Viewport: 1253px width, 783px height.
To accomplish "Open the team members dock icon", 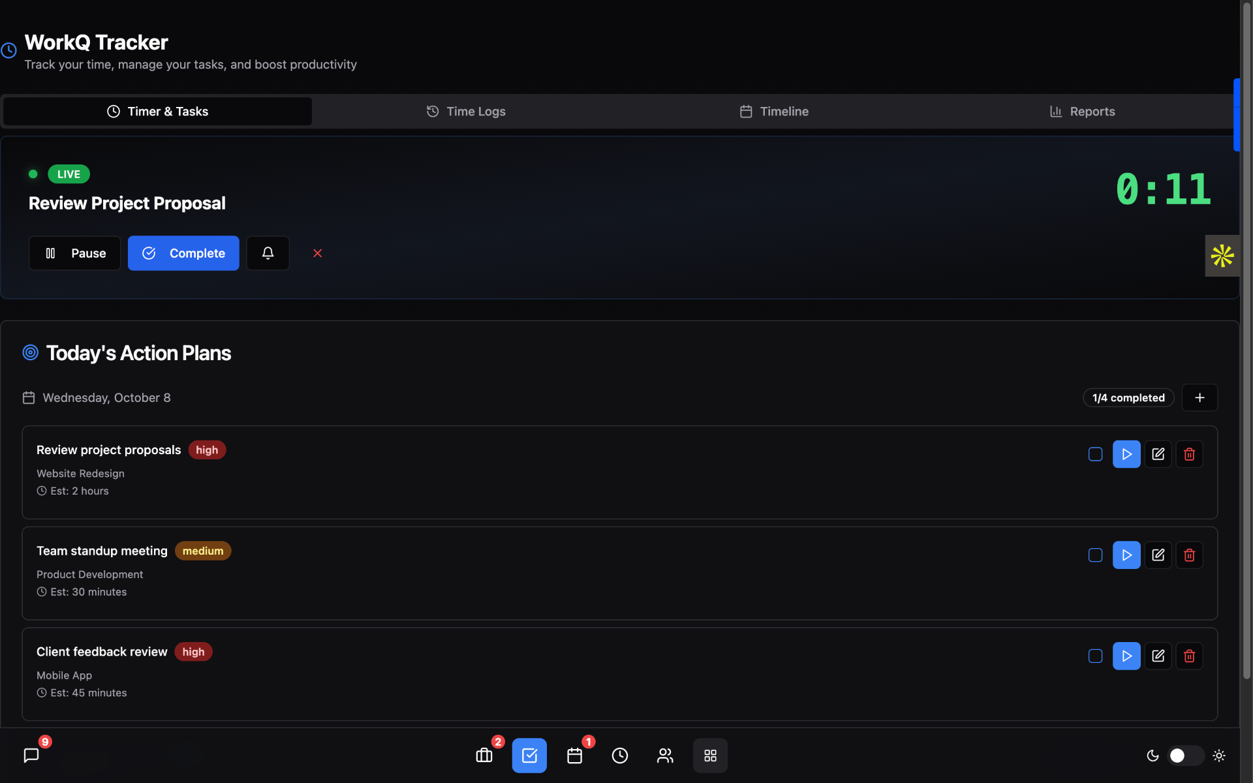I will coord(665,756).
